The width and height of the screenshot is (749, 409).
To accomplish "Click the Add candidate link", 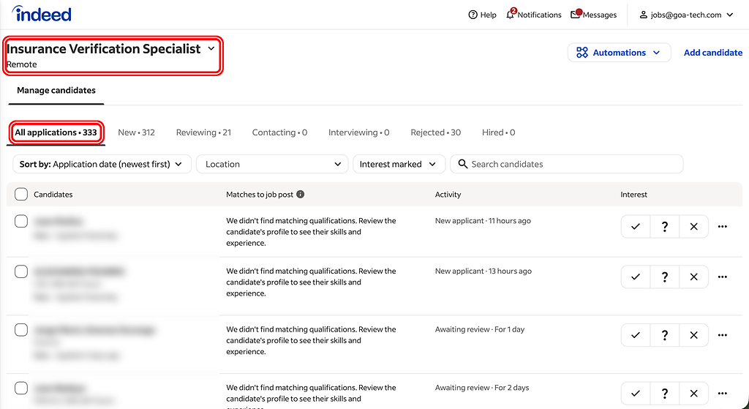I will point(712,53).
